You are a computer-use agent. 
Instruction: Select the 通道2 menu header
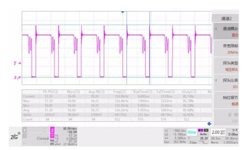pyautogui.click(x=229, y=18)
